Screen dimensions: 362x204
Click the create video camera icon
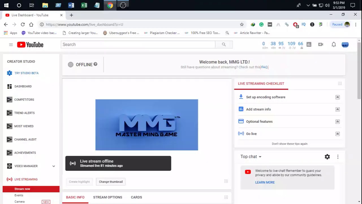(x=320, y=44)
